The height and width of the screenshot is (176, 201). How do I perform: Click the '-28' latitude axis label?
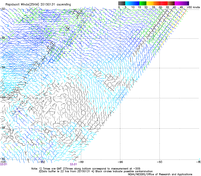pos(3,128)
